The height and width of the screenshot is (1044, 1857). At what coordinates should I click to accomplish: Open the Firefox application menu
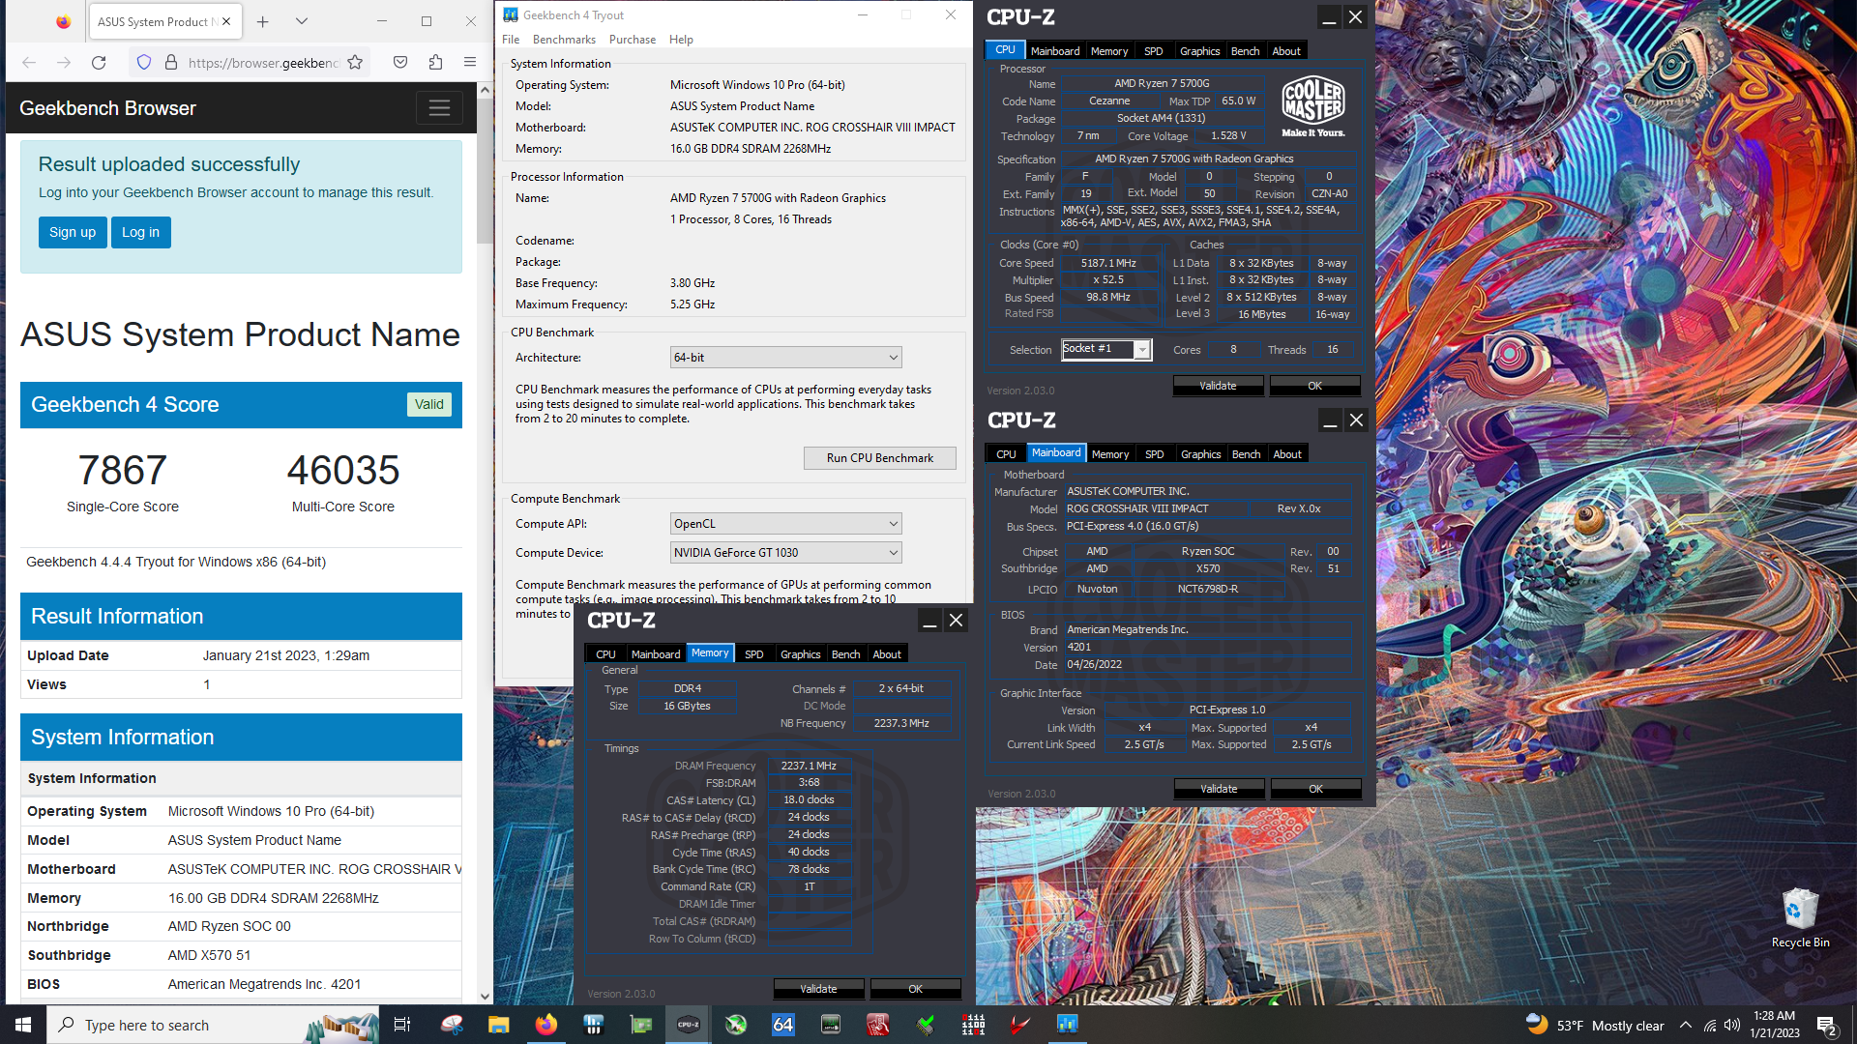click(470, 63)
